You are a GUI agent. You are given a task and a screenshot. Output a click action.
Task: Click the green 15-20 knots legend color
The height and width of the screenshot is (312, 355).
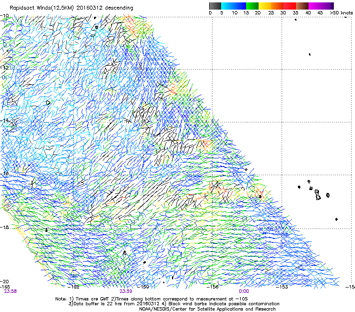252,6
